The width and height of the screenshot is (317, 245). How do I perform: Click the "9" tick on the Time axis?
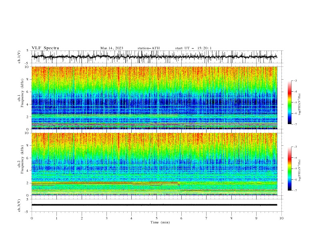click(x=256, y=218)
